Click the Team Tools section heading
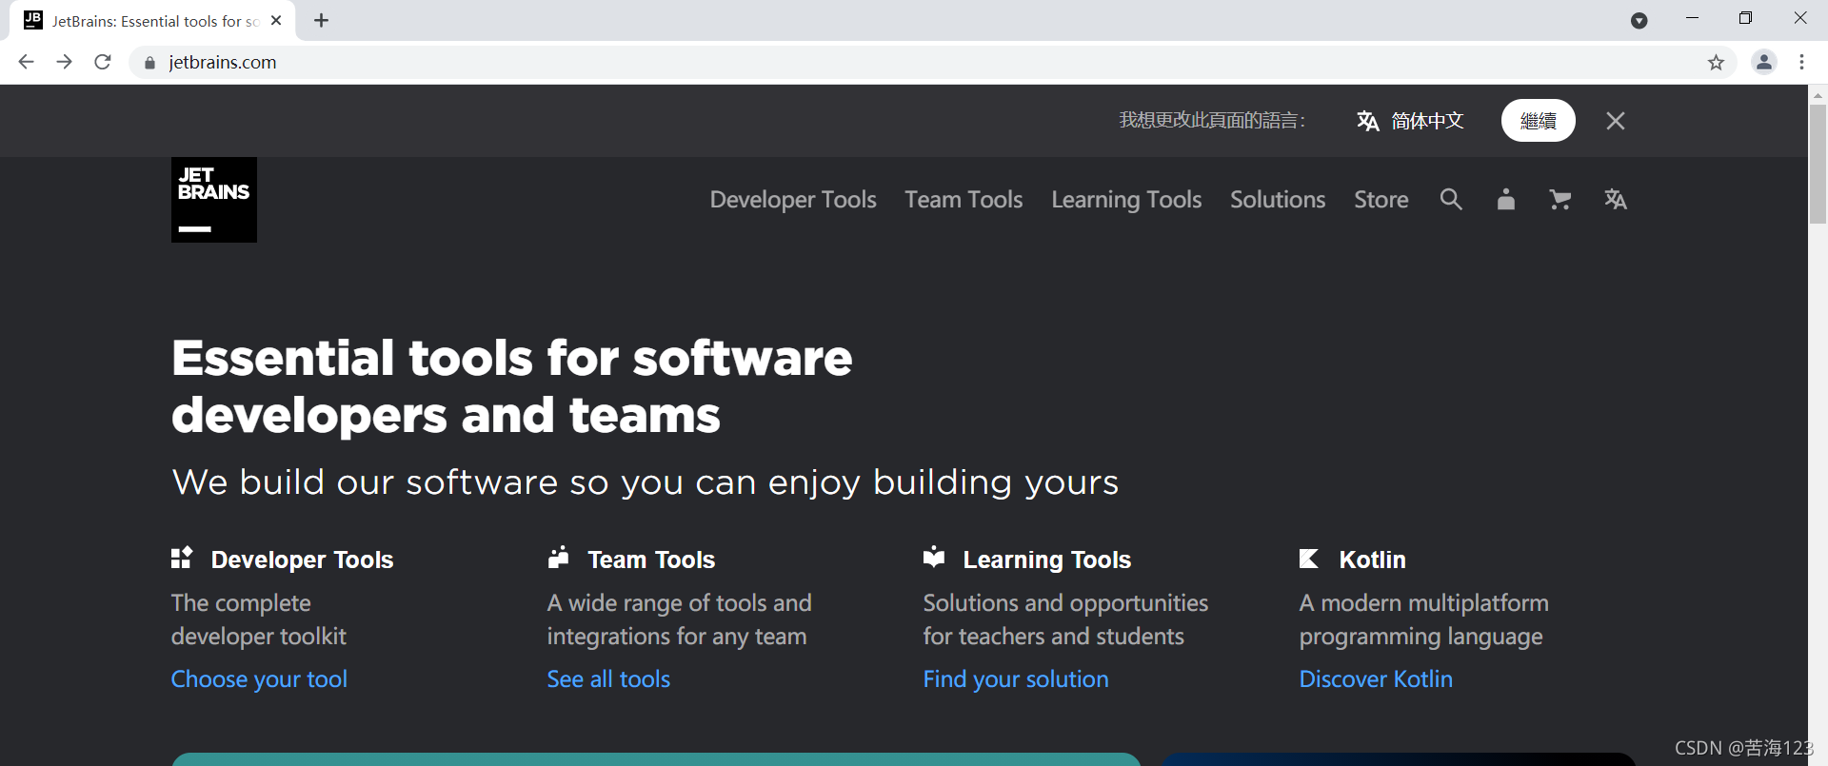The image size is (1828, 766). 651,560
